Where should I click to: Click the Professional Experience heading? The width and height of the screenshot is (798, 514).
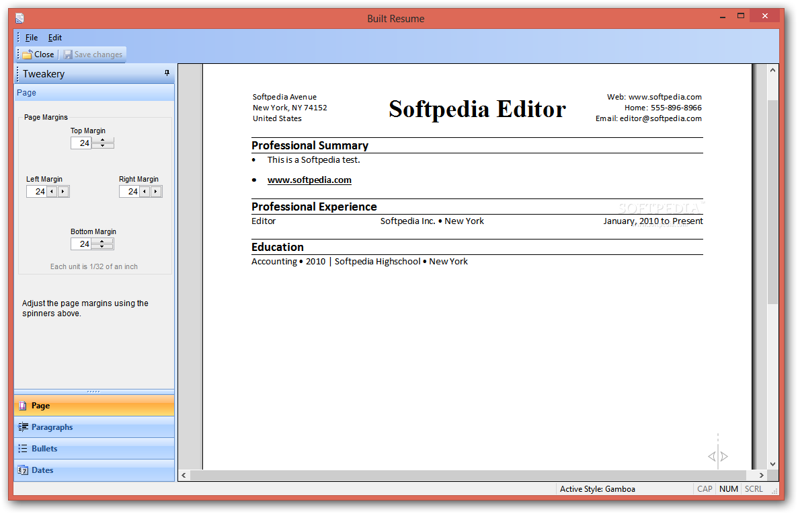[314, 207]
